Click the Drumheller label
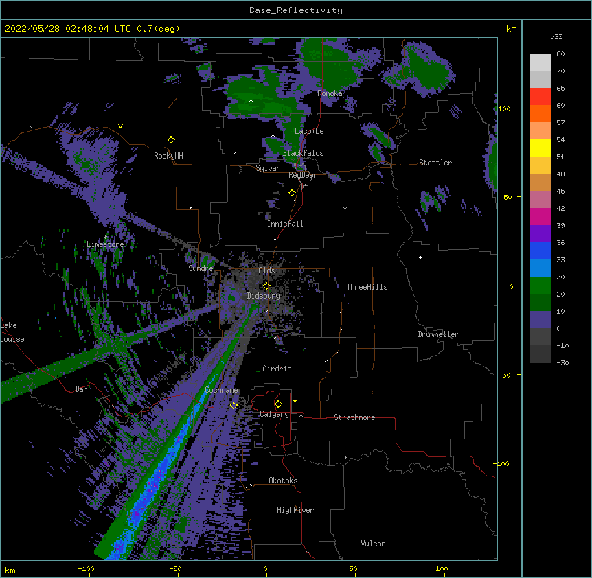The image size is (592, 578). pyautogui.click(x=438, y=334)
